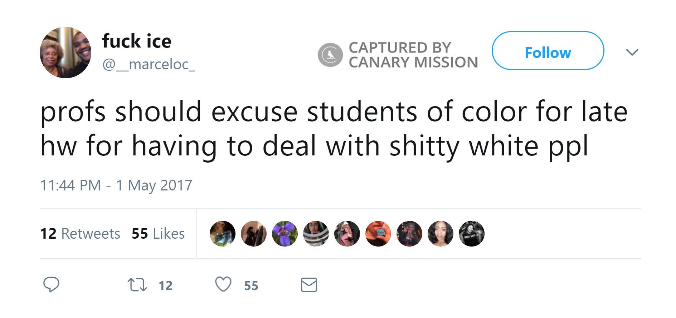This screenshot has height=318, width=676.
Task: Open the liker avatar with pink figure
Action: pos(347,234)
